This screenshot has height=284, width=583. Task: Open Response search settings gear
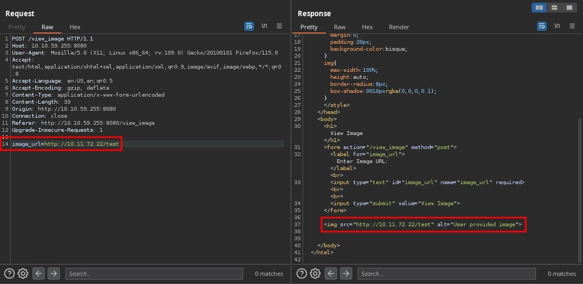pos(315,274)
